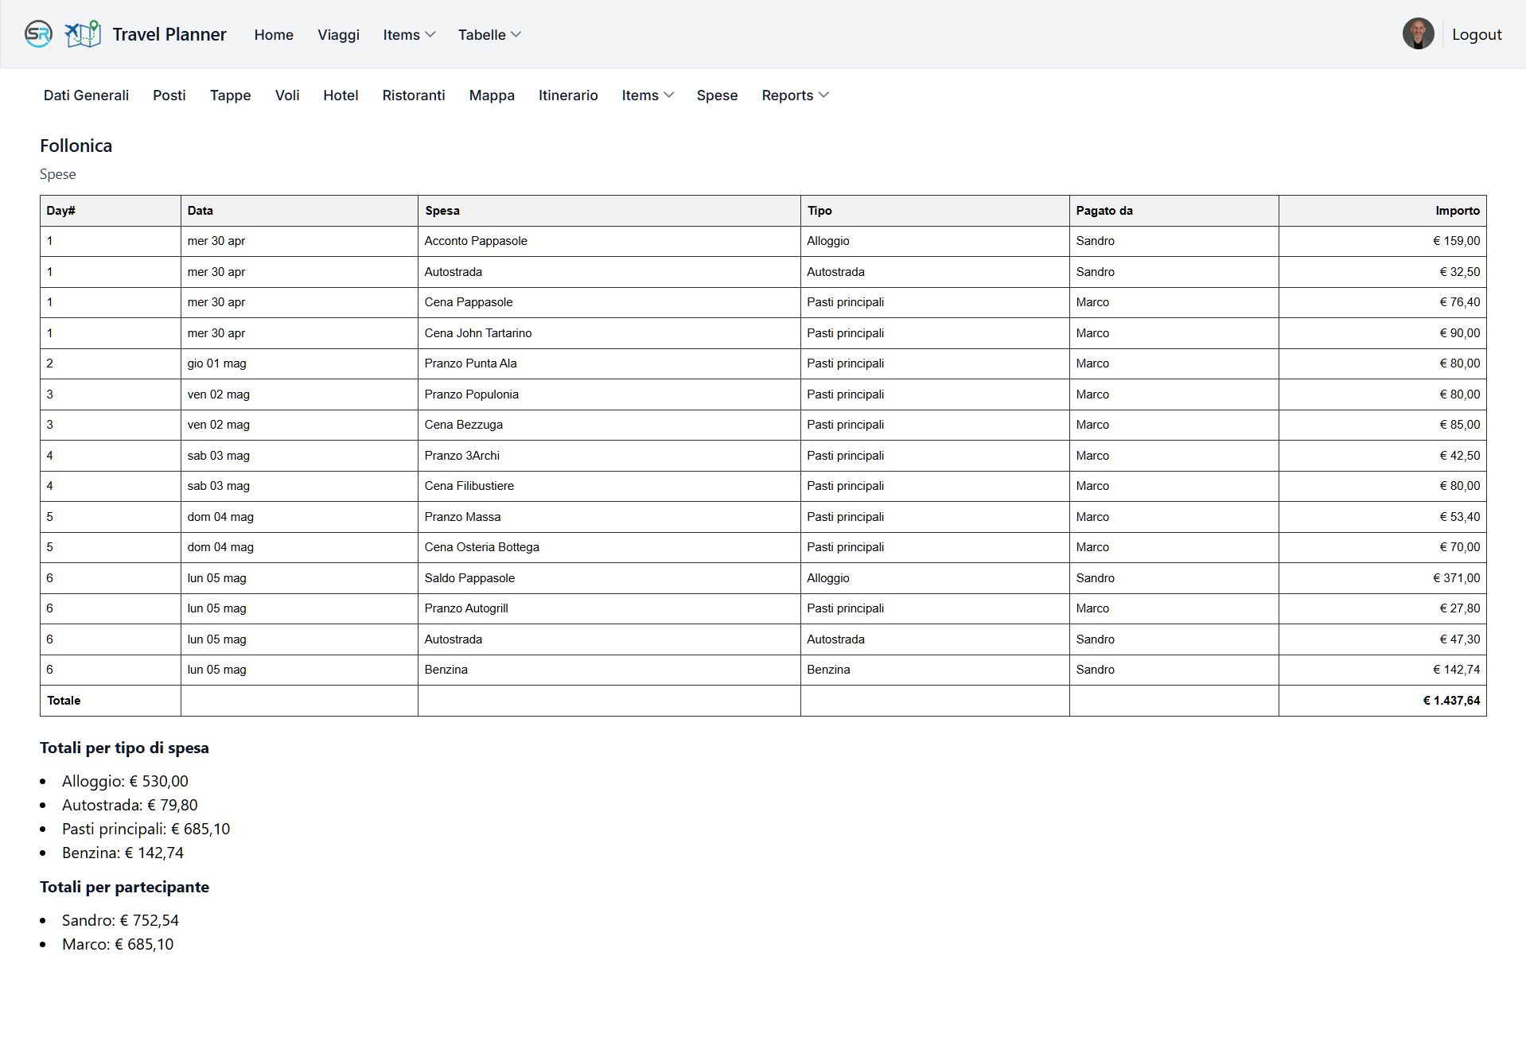Go to the Voli section
Viewport: 1526px width, 1053px height.
pos(287,95)
